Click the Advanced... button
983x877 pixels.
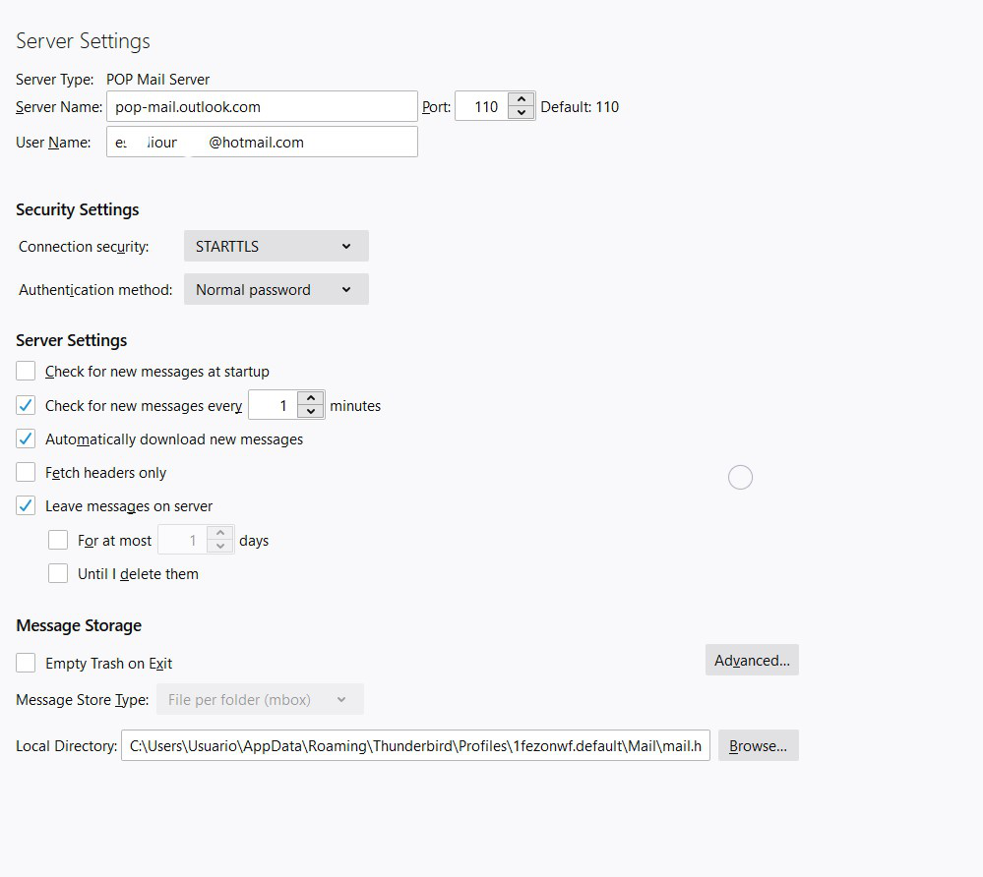tap(752, 661)
